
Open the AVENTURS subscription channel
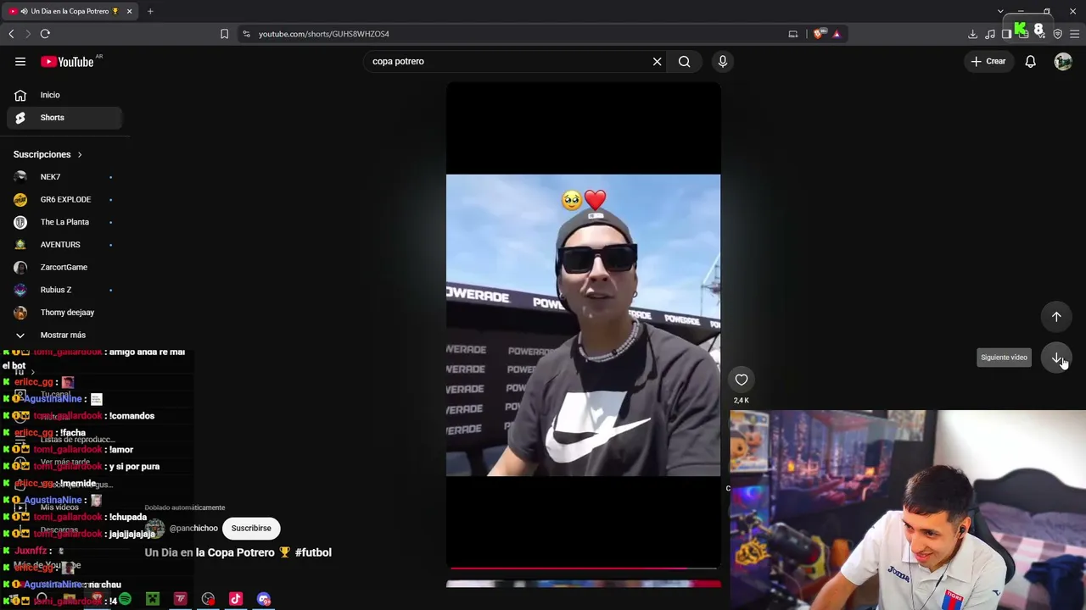[64, 245]
